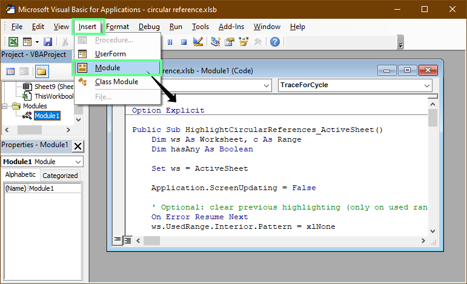Image resolution: width=467 pixels, height=284 pixels.
Task: Open the File menu
Action: [x=17, y=27]
